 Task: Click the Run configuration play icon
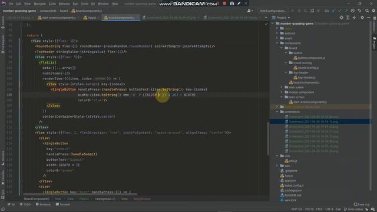click(293, 11)
